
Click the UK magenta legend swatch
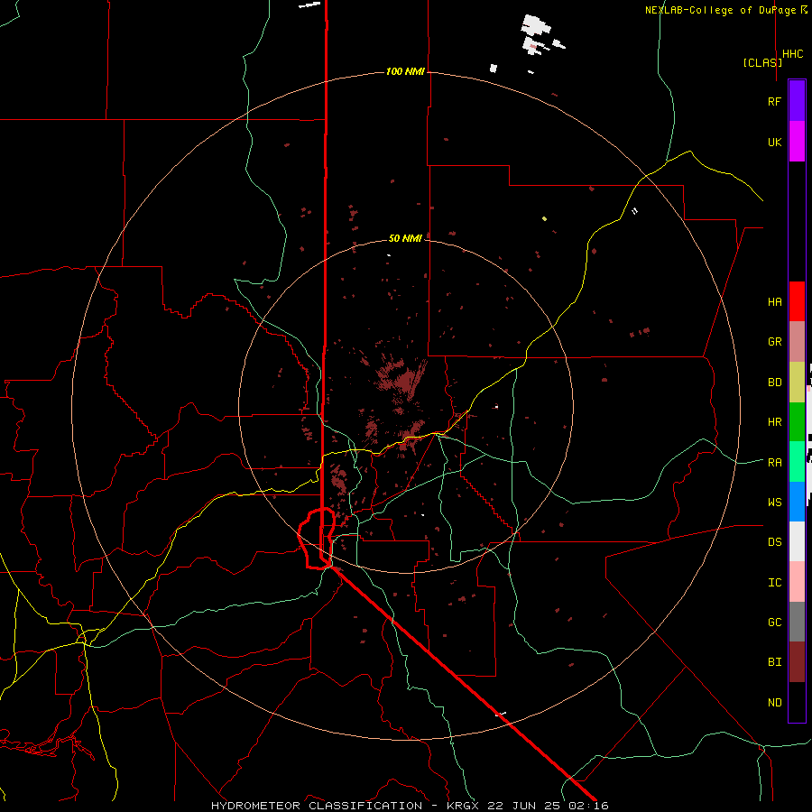[x=797, y=142]
